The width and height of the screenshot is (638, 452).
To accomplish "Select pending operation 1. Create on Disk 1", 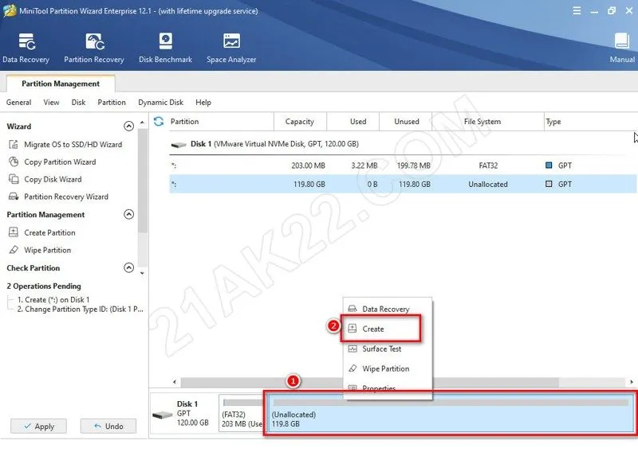I will point(53,300).
